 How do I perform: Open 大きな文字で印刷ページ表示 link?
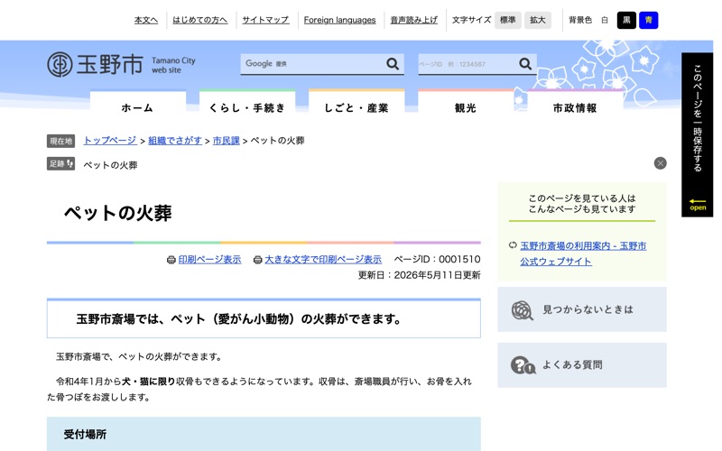(323, 260)
